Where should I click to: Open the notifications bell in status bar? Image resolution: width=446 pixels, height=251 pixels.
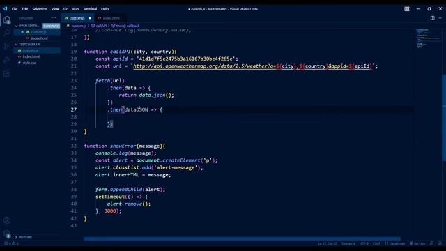pyautogui.click(x=440, y=243)
